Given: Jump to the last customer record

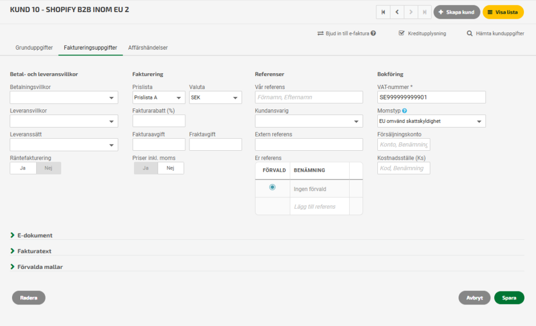Looking at the screenshot, I should tap(425, 12).
